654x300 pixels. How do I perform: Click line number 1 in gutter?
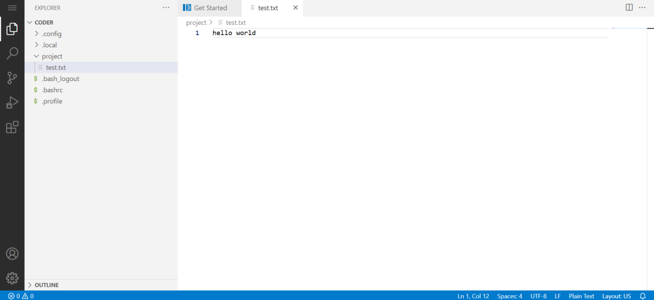[197, 33]
